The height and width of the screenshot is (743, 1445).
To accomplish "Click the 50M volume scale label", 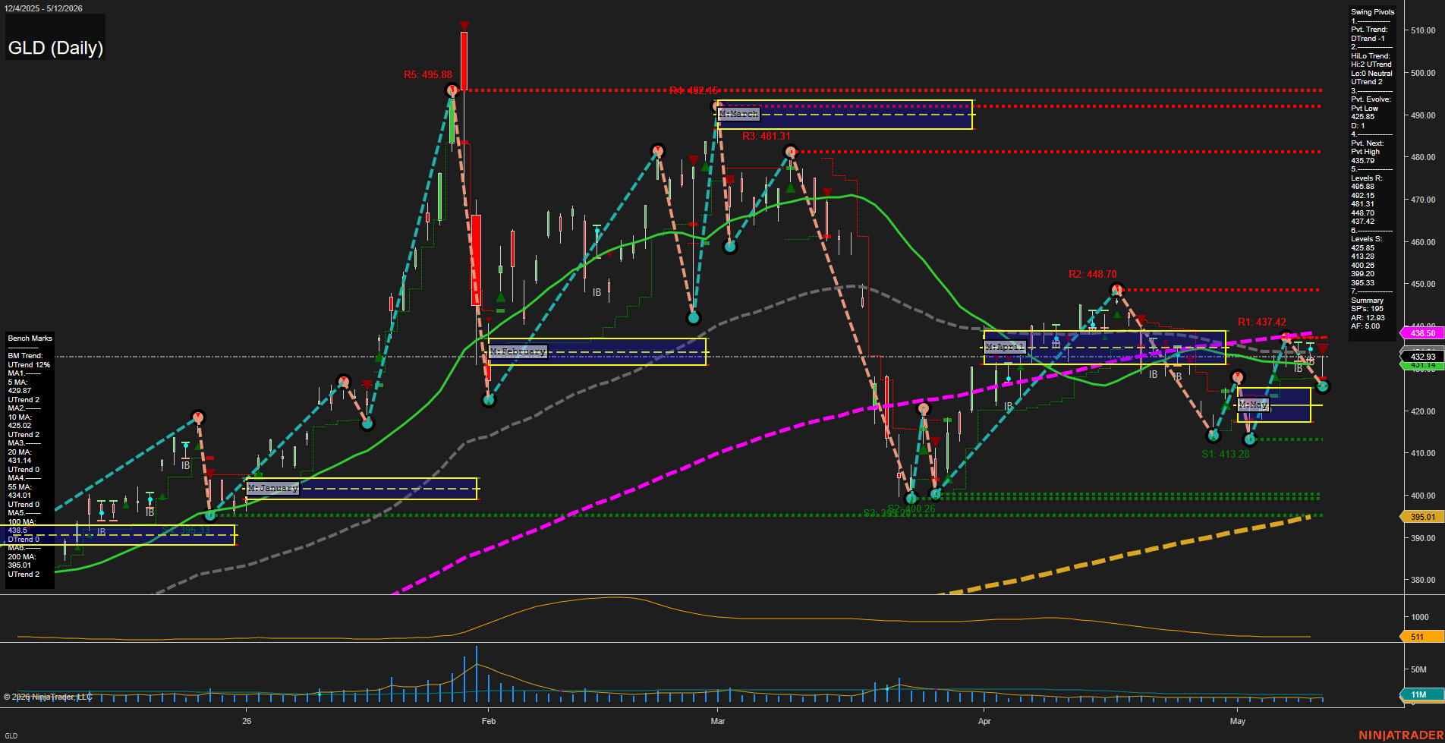I will 1418,670.
